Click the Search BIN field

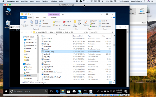101,32
